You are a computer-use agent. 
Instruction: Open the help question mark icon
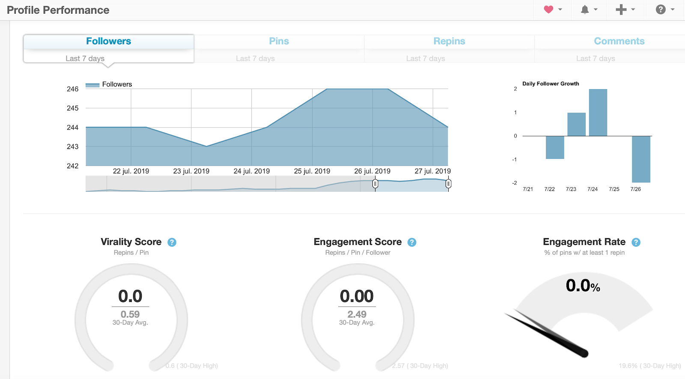661,9
